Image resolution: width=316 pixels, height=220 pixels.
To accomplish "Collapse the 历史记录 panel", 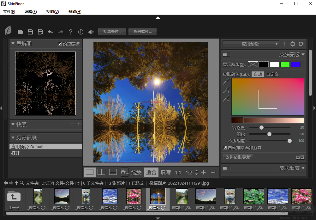I will point(13,138).
